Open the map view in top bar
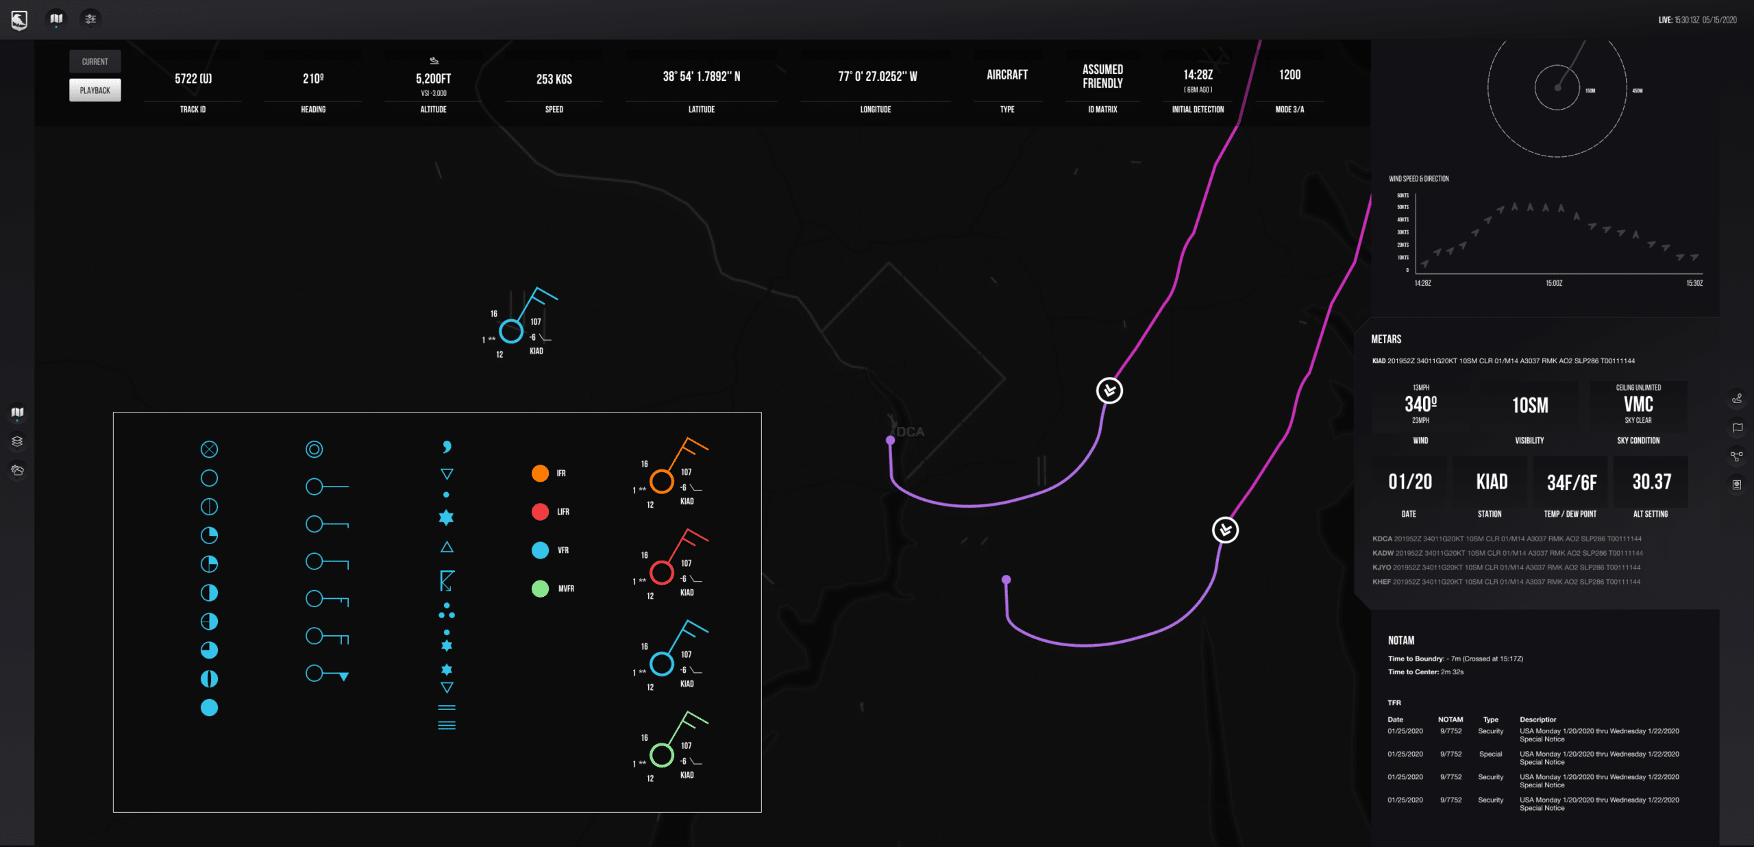 pyautogui.click(x=56, y=19)
